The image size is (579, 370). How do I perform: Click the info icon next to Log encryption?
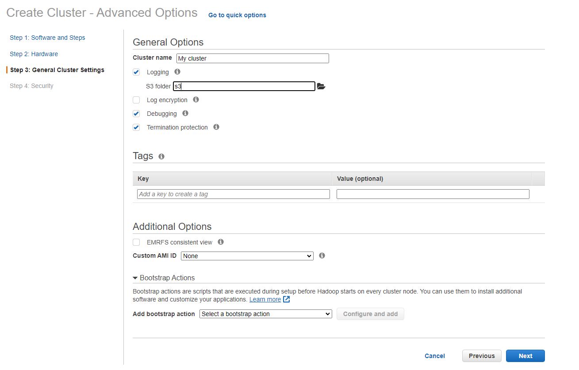196,99
